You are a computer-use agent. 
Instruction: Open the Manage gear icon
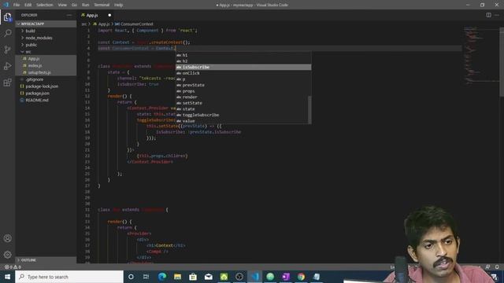[x=7, y=255]
